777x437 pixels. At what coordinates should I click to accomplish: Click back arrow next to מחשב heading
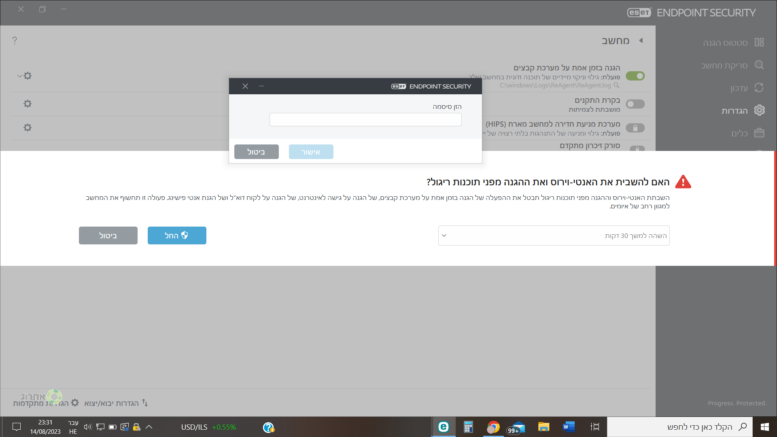tap(641, 40)
